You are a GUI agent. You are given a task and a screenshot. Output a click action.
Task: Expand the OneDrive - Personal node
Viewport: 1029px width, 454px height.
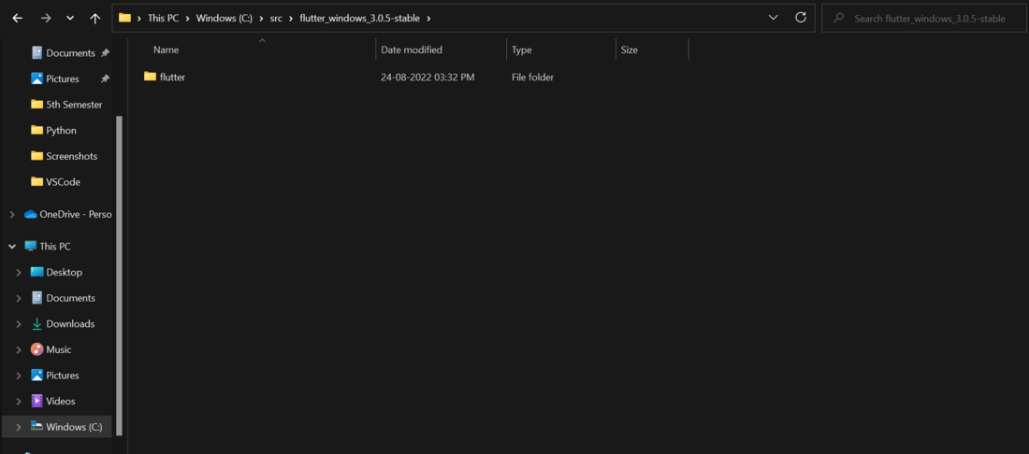pos(12,214)
